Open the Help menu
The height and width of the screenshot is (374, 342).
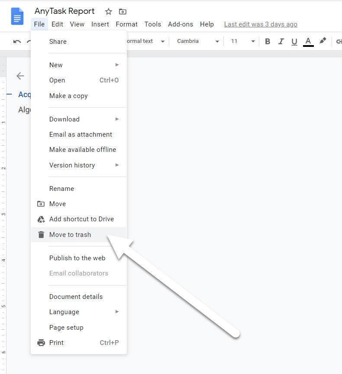pos(207,24)
